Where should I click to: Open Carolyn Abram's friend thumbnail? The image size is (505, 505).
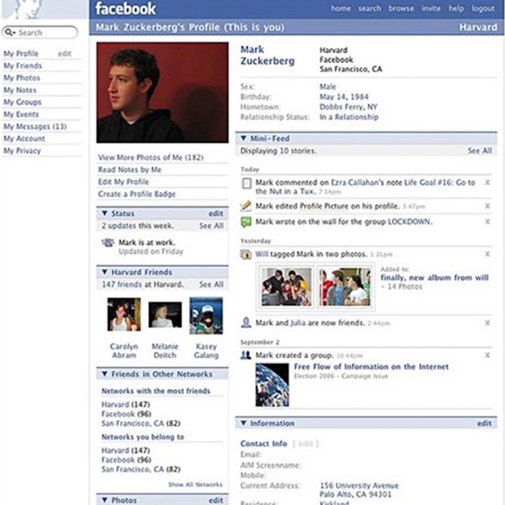(x=124, y=315)
